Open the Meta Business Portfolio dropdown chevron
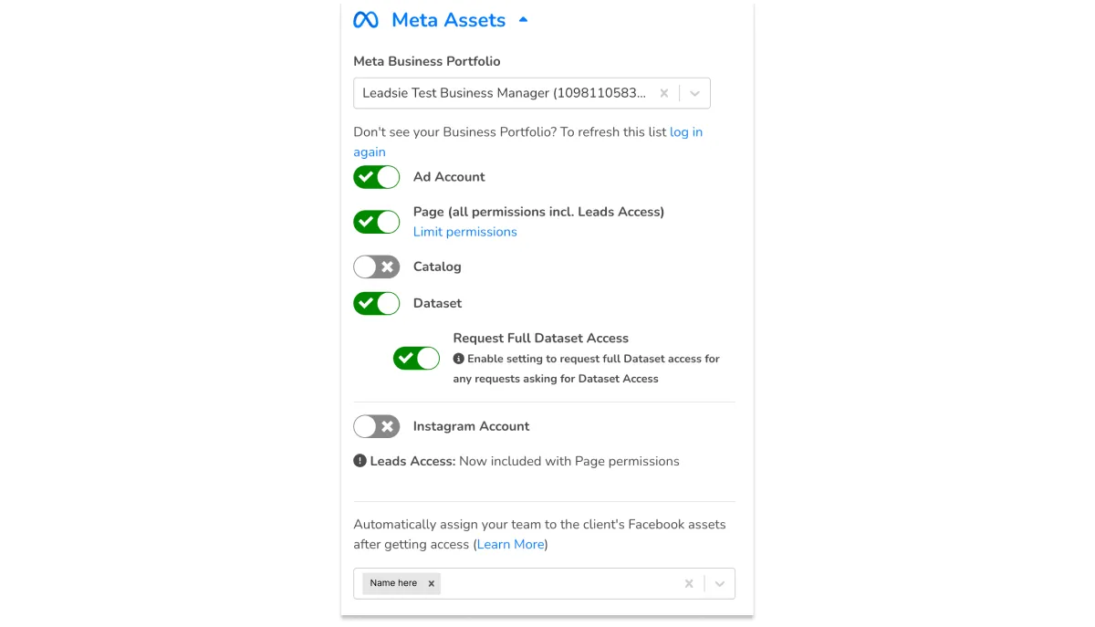 click(695, 93)
